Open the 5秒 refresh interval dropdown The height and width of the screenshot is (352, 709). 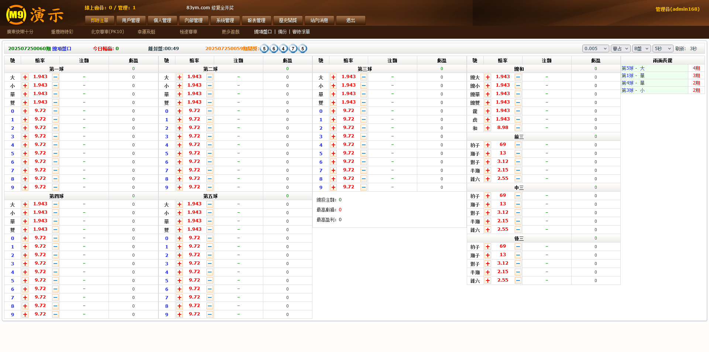[662, 49]
